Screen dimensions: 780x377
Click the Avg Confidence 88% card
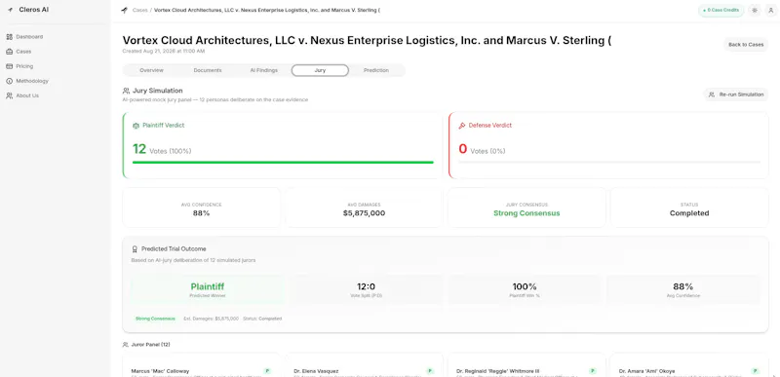pyautogui.click(x=202, y=207)
